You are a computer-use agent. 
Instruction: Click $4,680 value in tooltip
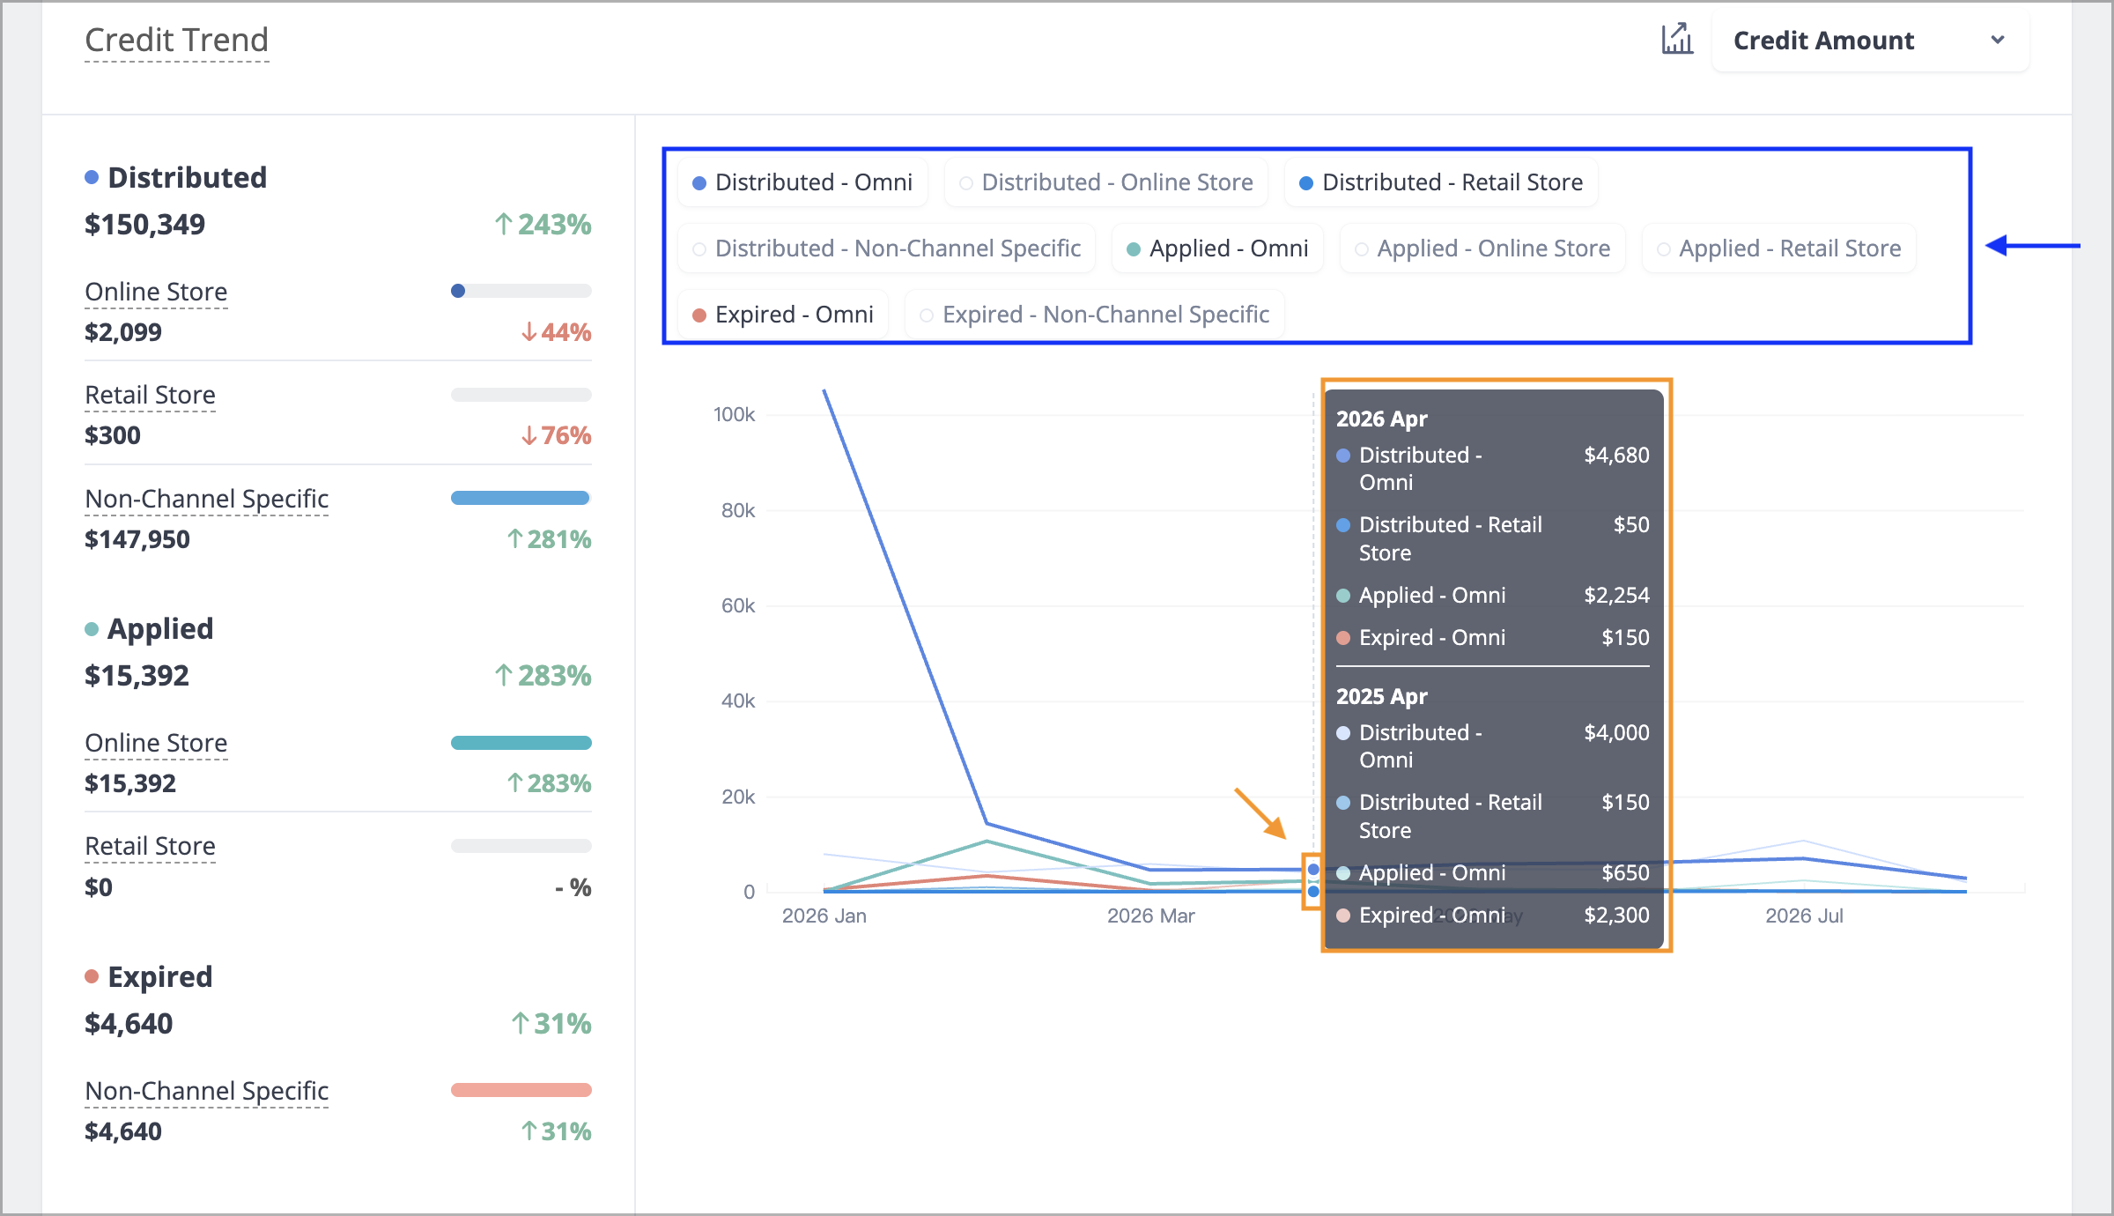click(x=1616, y=455)
